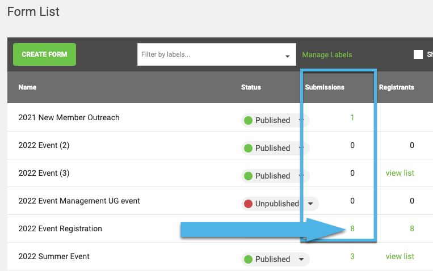Image resolution: width=433 pixels, height=271 pixels.
Task: Open 8 registrants for 2022 Event Registration
Action: 412,228
